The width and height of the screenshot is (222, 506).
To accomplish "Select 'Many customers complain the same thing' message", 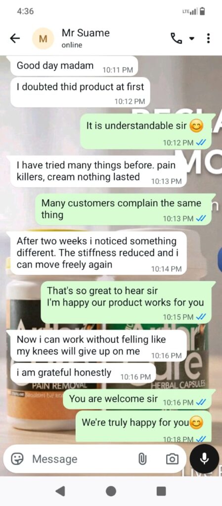I will pos(123,209).
